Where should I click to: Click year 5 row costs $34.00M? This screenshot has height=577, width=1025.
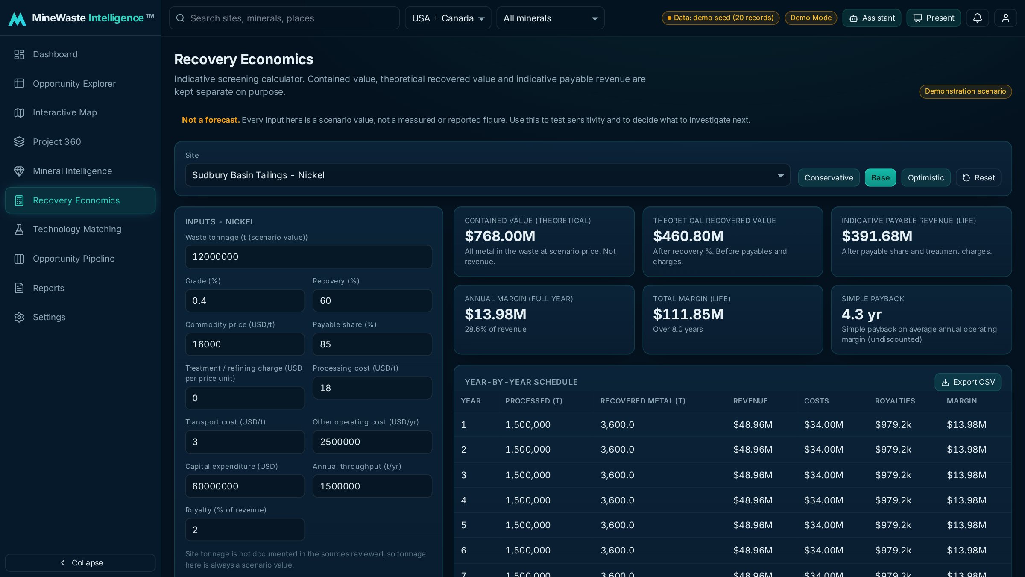click(x=823, y=525)
